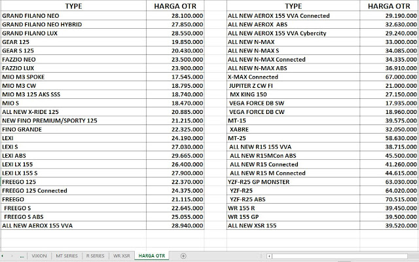Select the price cell 17.545.000
The width and height of the screenshot is (419, 262).
coord(175,77)
